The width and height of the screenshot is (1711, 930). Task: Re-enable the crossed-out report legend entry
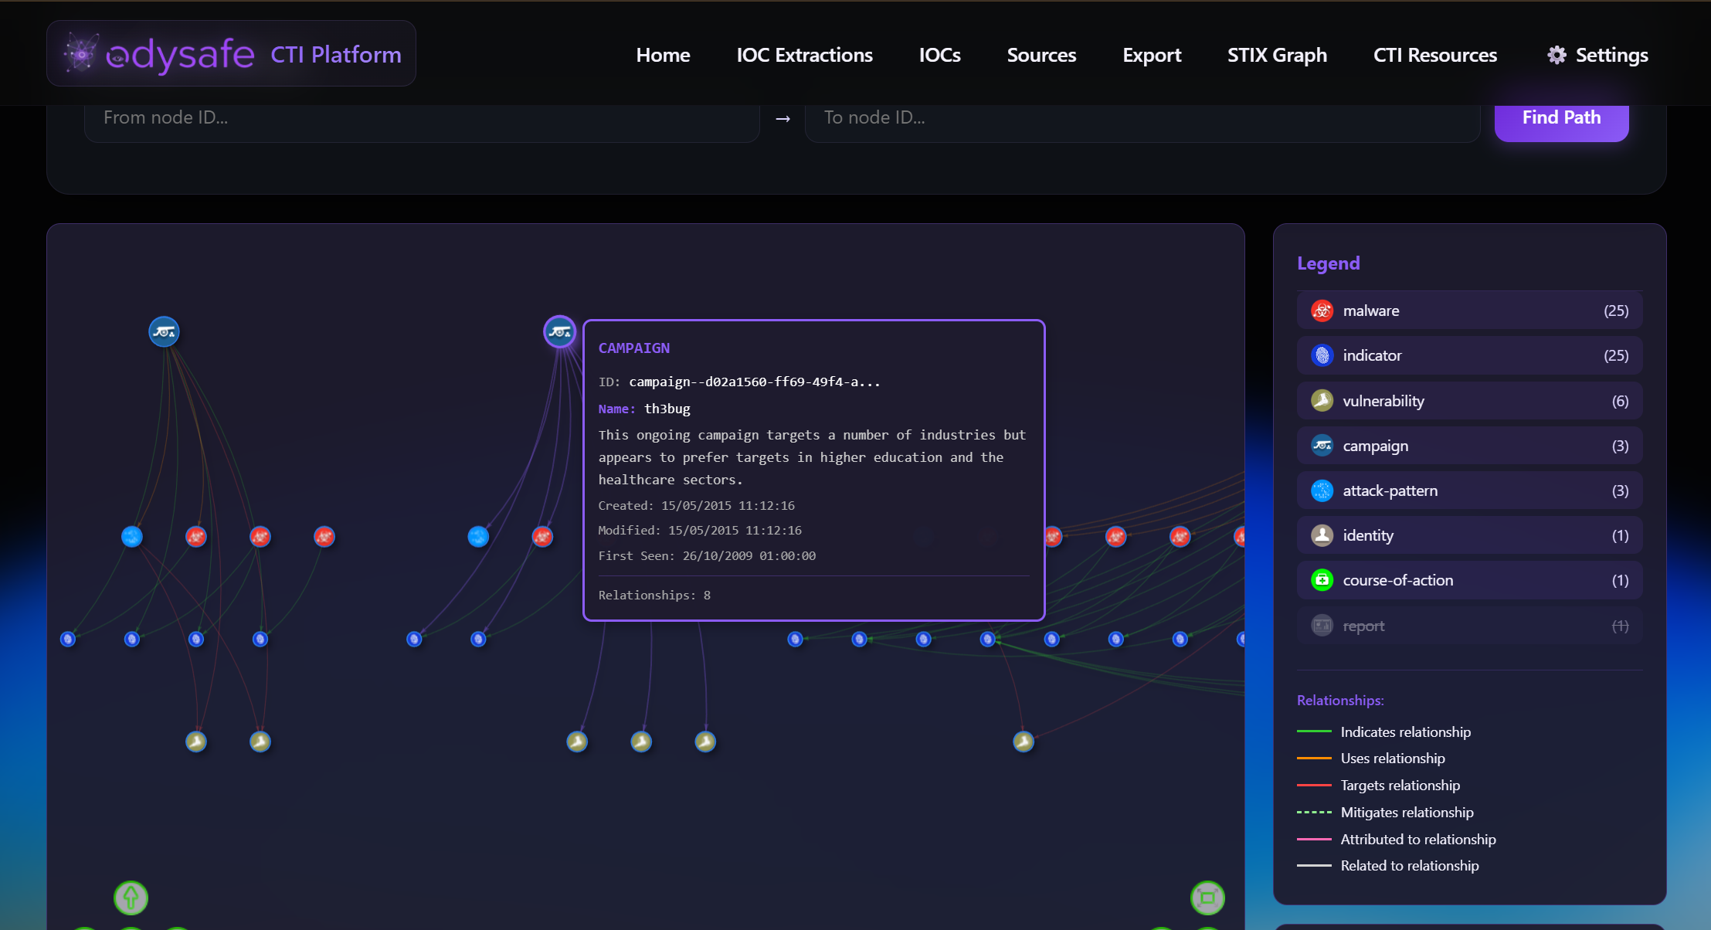coord(1469,626)
